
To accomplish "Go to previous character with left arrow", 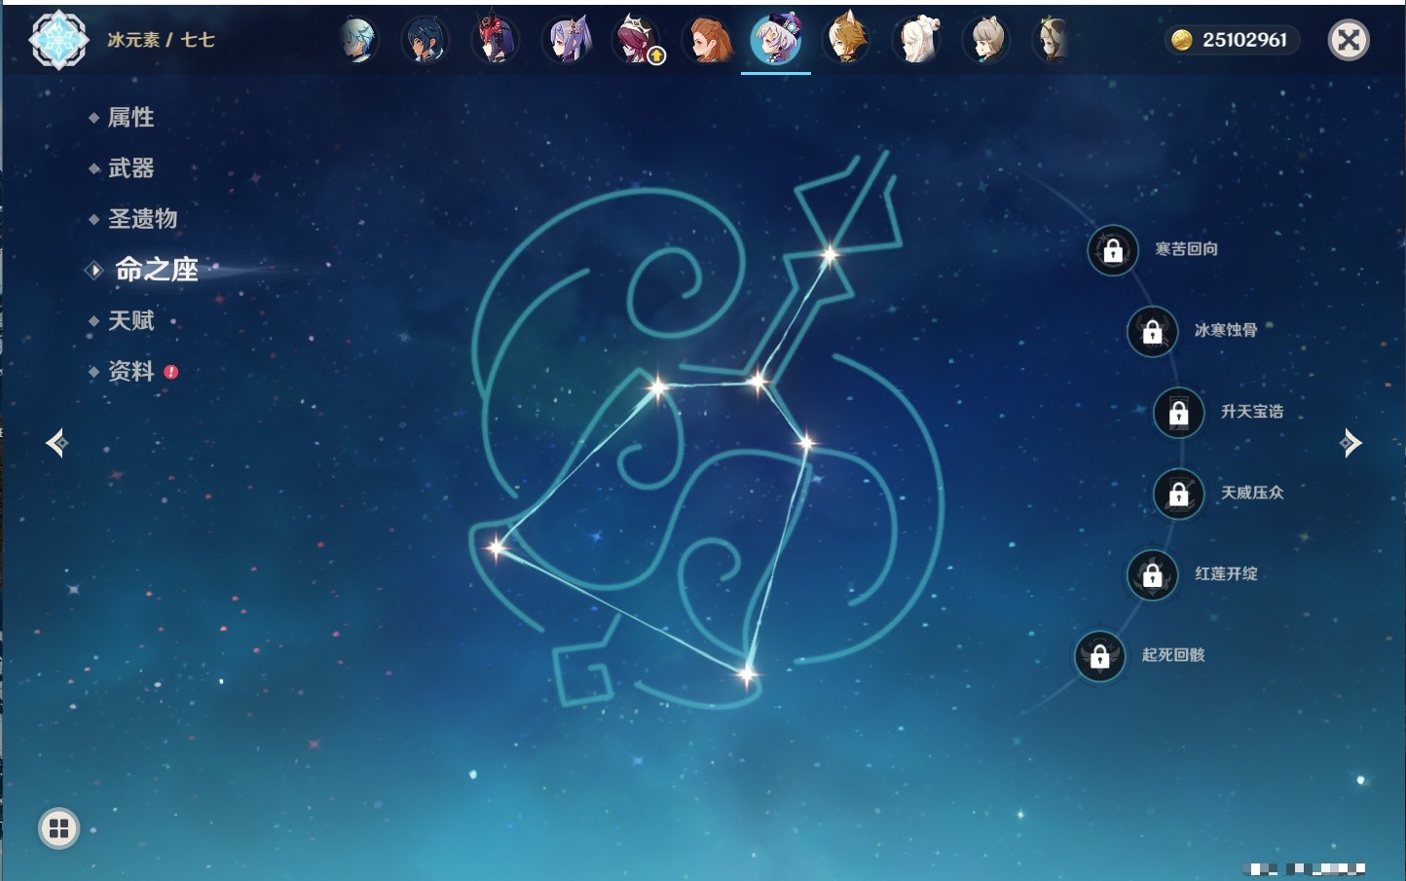I will [x=56, y=443].
